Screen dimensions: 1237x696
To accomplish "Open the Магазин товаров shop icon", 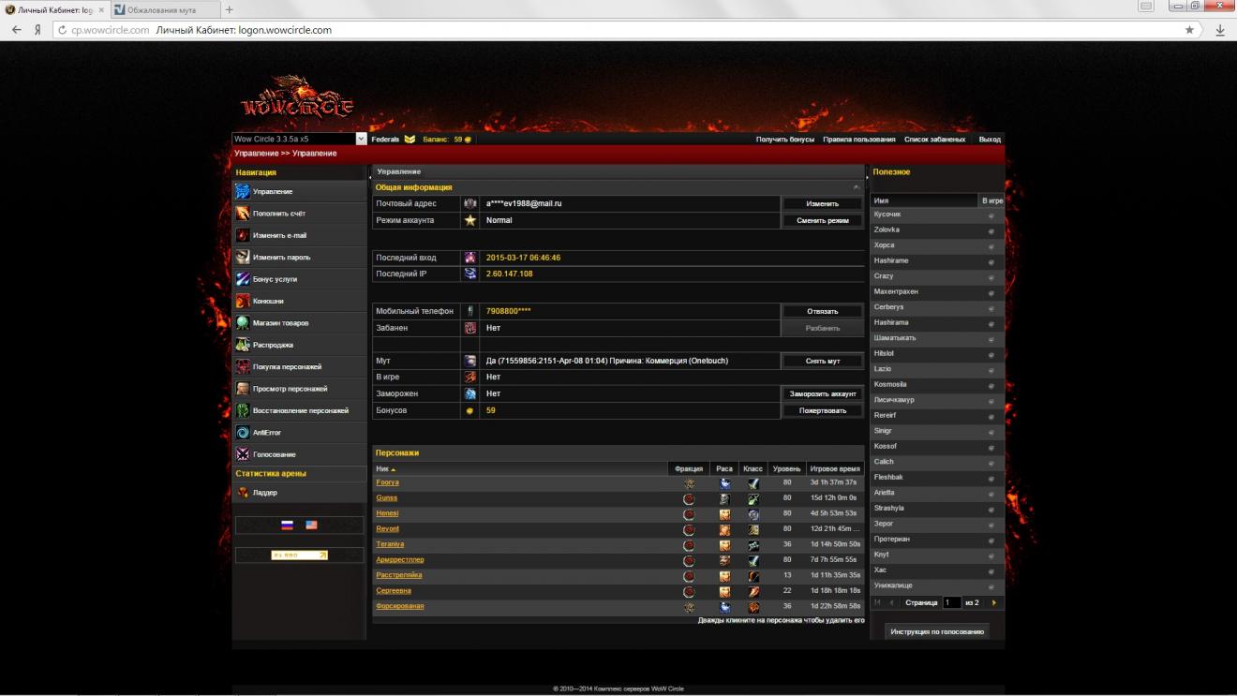I will click(243, 323).
